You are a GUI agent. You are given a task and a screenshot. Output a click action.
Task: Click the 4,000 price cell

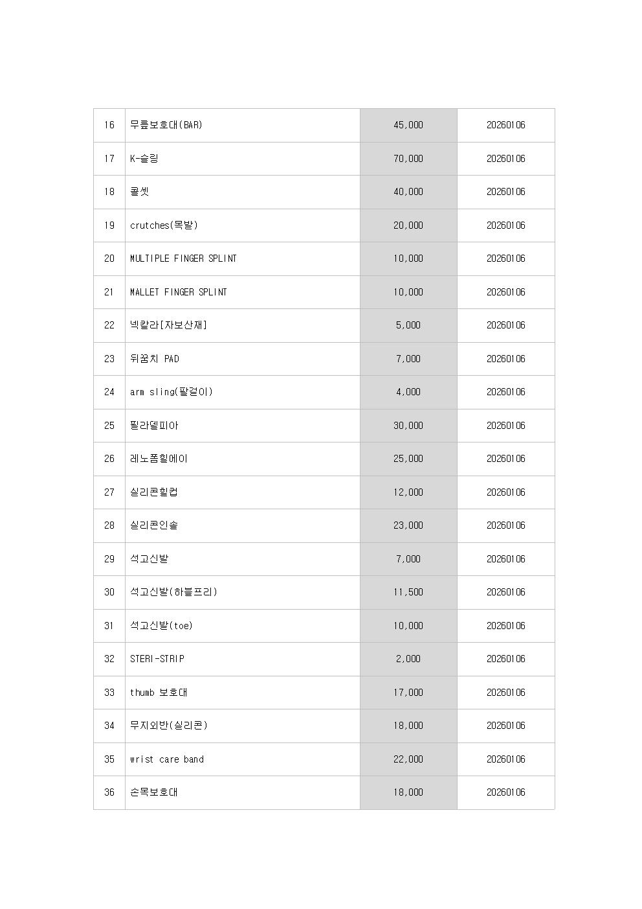[408, 392]
